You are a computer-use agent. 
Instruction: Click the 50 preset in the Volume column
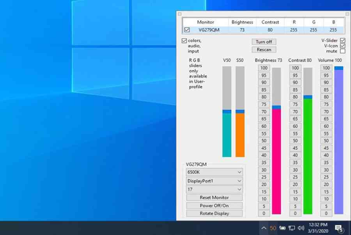(x=326, y=141)
